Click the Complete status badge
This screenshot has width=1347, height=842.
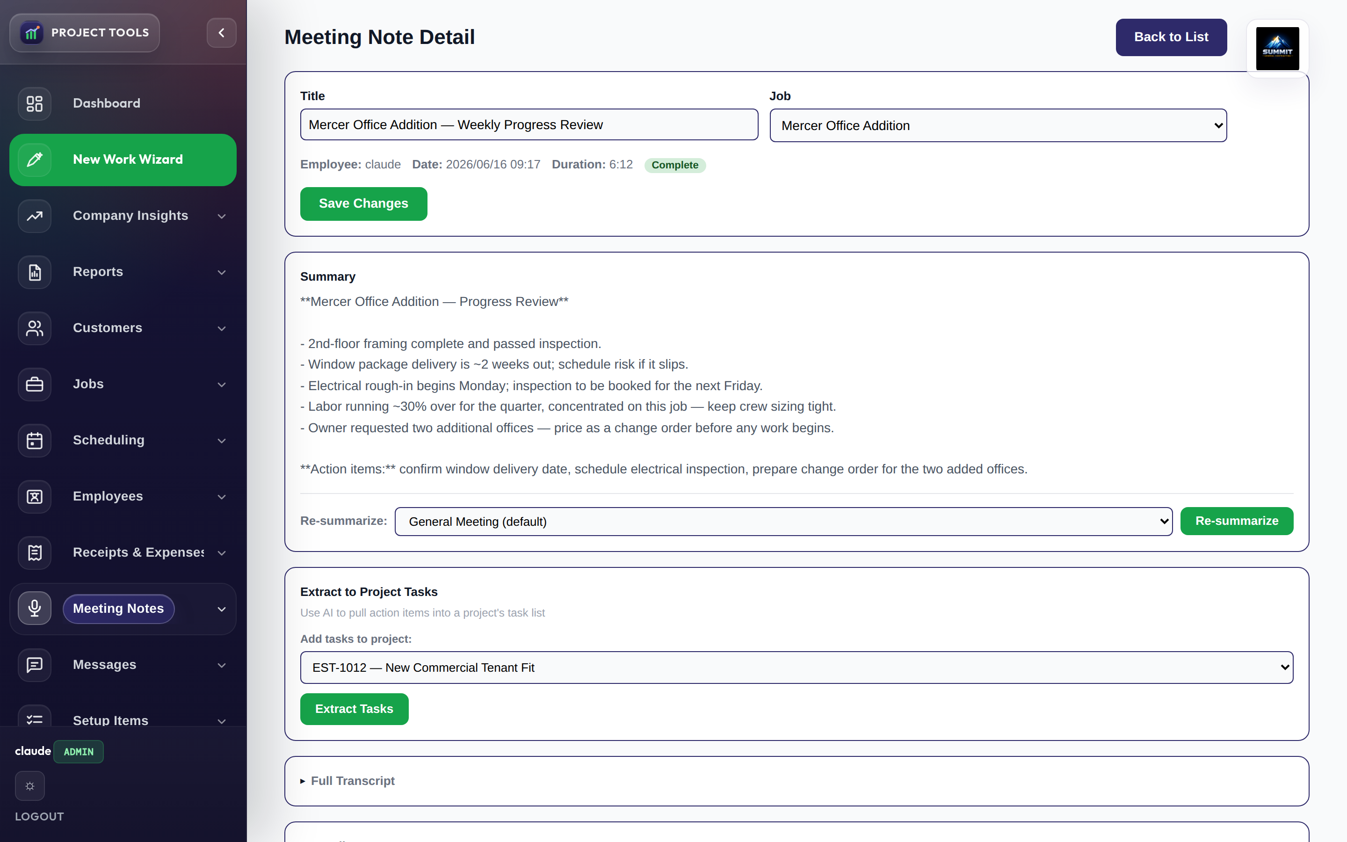coord(674,166)
